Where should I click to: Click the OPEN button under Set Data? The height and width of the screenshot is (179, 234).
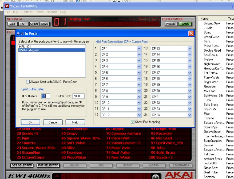click(34, 24)
